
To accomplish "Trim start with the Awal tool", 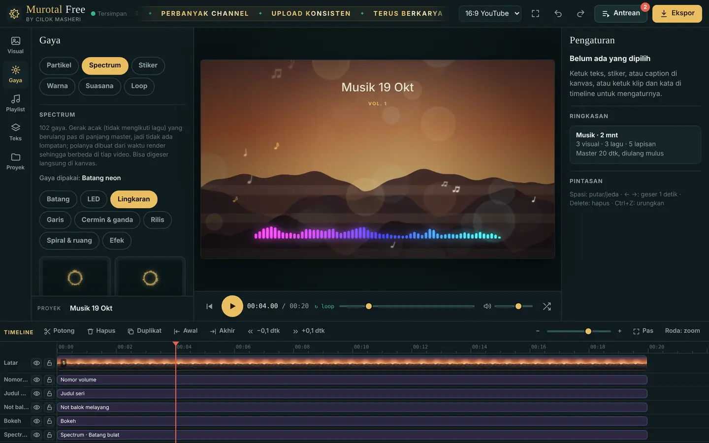I will pyautogui.click(x=186, y=331).
